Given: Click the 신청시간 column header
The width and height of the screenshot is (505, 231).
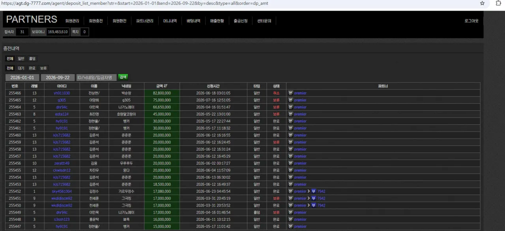Looking at the screenshot, I should tap(213, 86).
